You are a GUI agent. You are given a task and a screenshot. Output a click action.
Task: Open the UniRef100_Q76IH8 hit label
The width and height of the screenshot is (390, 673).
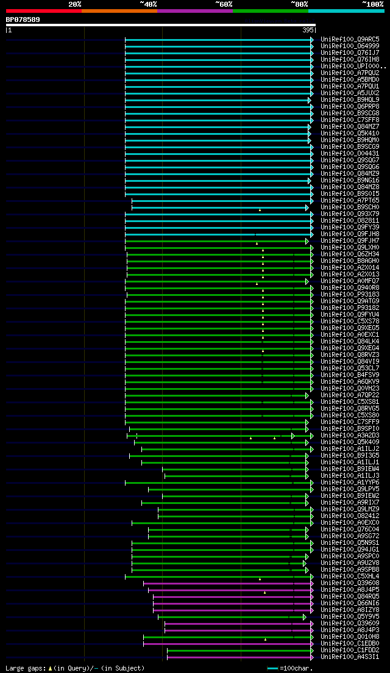(350, 60)
